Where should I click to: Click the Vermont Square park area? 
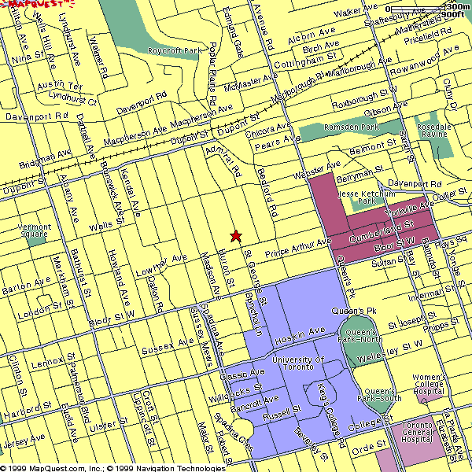[x=35, y=233]
